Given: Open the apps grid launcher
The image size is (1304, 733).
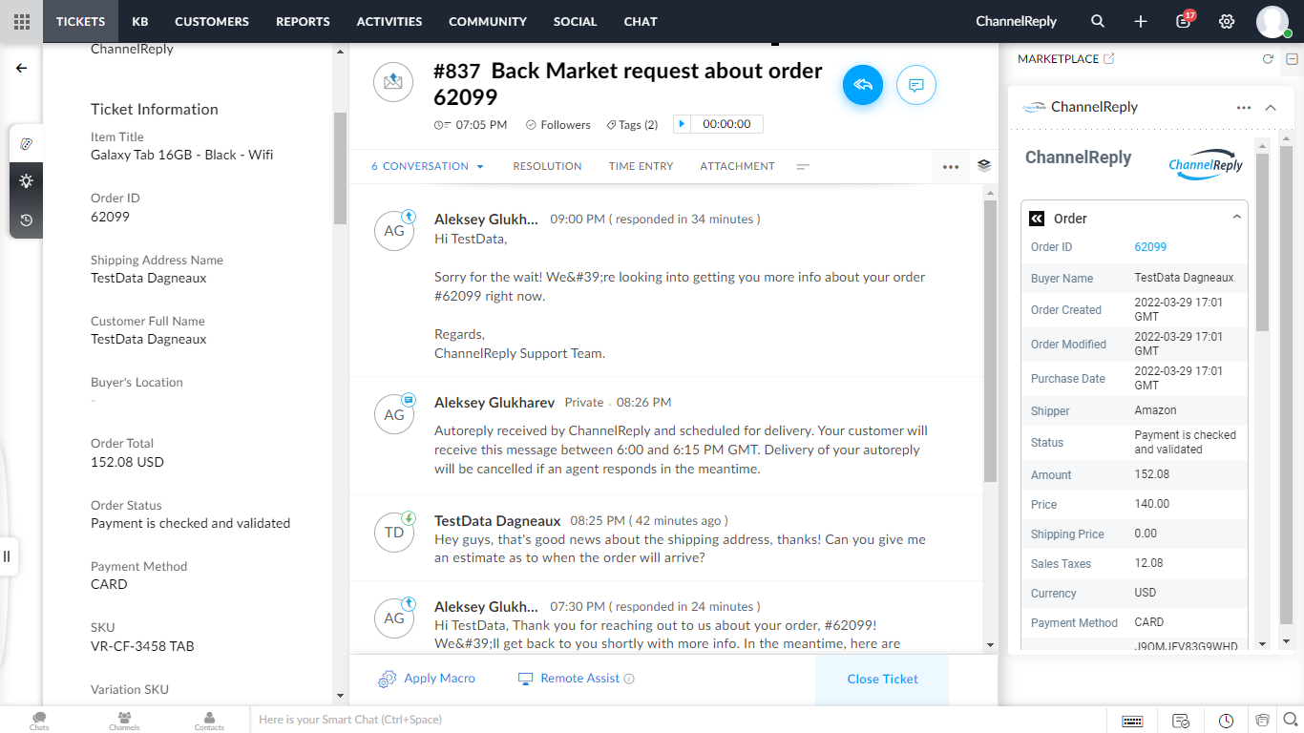Looking at the screenshot, I should coord(21,21).
